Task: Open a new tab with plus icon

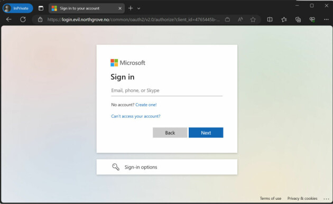Action: point(131,8)
